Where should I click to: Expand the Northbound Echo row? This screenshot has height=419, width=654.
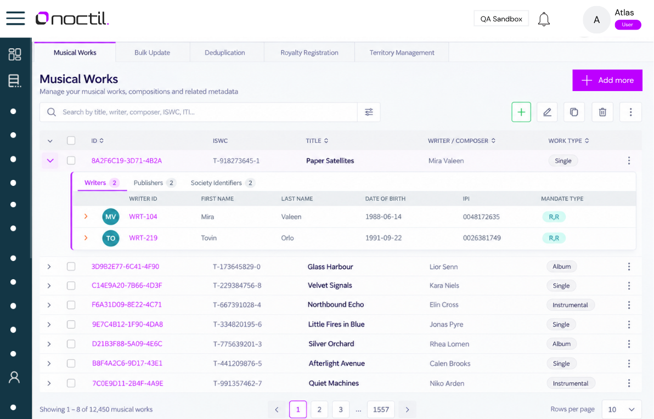tap(49, 305)
